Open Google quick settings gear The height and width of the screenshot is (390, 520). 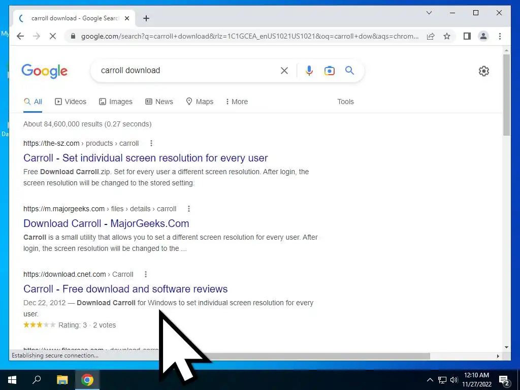pos(484,71)
